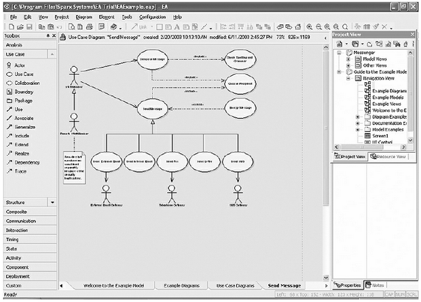Select the Dependency connector tool
Screen dimensions: 421x302
[x=27, y=163]
